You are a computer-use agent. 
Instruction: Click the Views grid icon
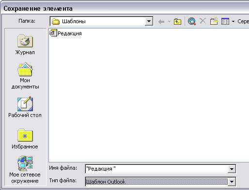(x=225, y=21)
